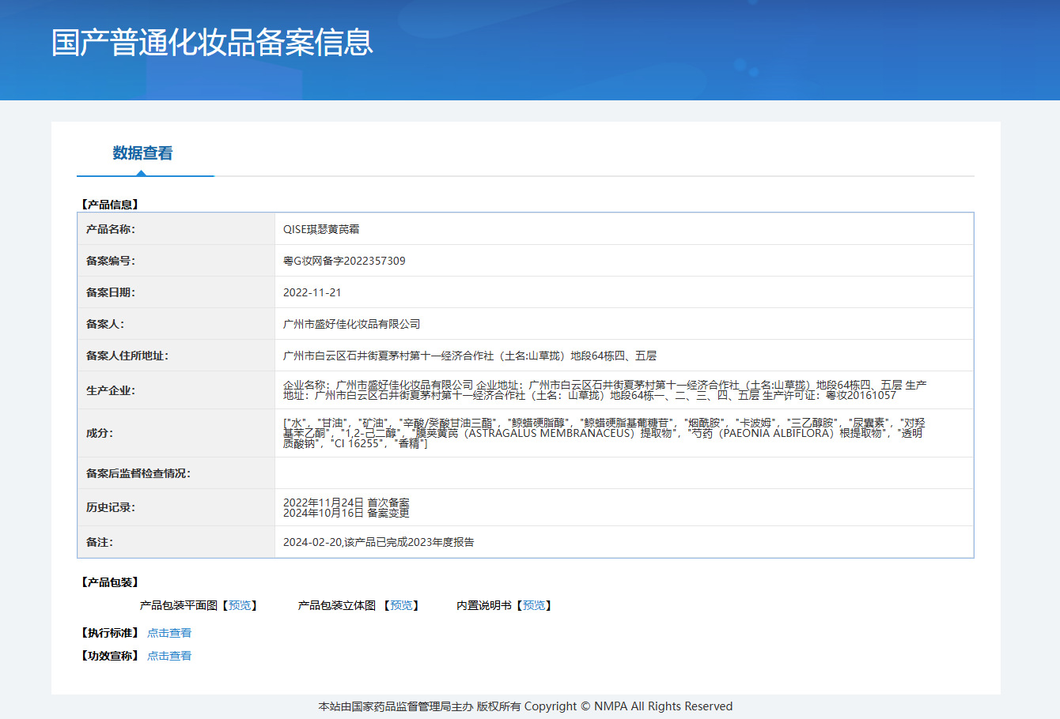Click 点击查看 next to 执行标准

pyautogui.click(x=169, y=633)
